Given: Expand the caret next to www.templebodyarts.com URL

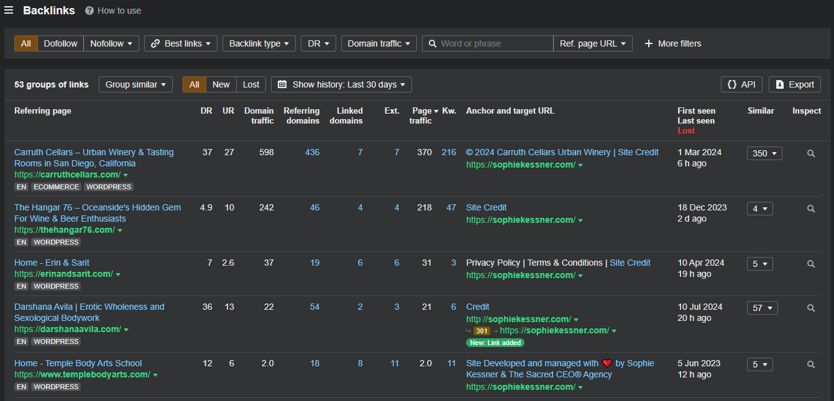Looking at the screenshot, I should pyautogui.click(x=155, y=375).
